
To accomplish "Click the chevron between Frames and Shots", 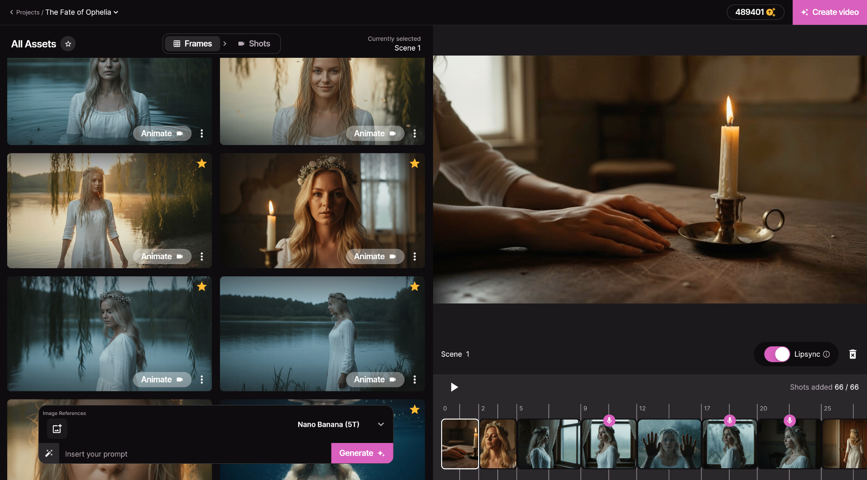I will pos(224,43).
